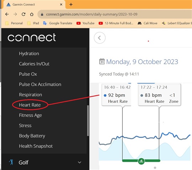Viewport: 192px width, 170px height.
Task: Open the Google Translate bookmark
Action: [58, 23]
